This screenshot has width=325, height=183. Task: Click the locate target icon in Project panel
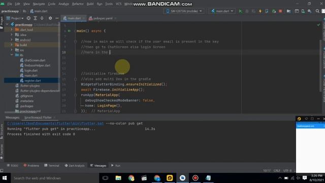28,18
